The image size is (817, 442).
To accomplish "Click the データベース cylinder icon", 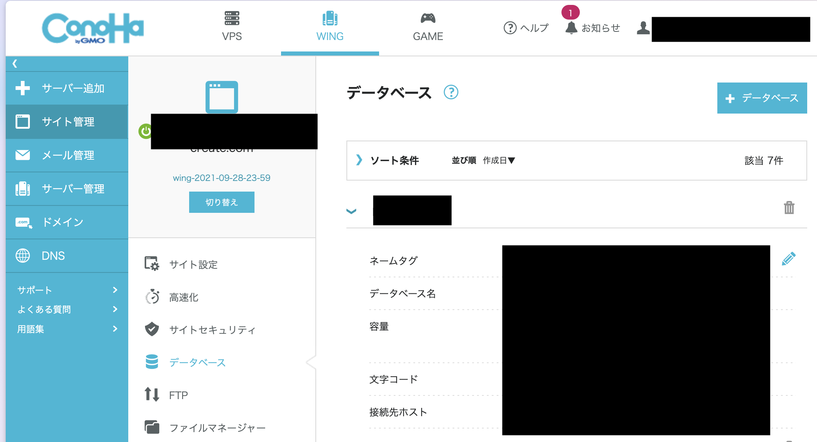I will pyautogui.click(x=152, y=362).
